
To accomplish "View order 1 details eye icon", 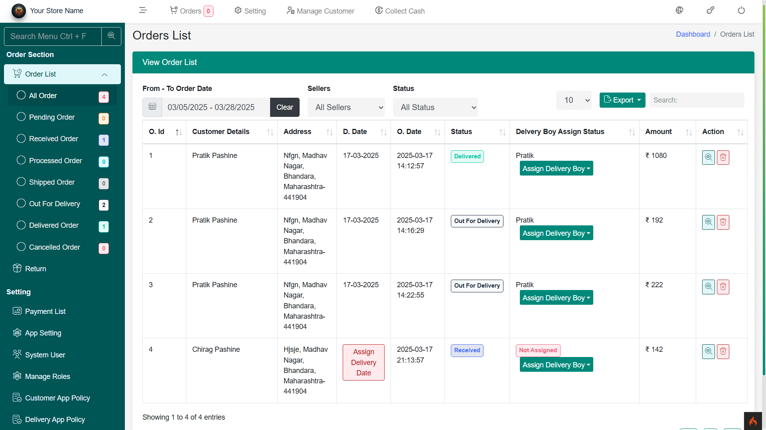I will pos(709,158).
